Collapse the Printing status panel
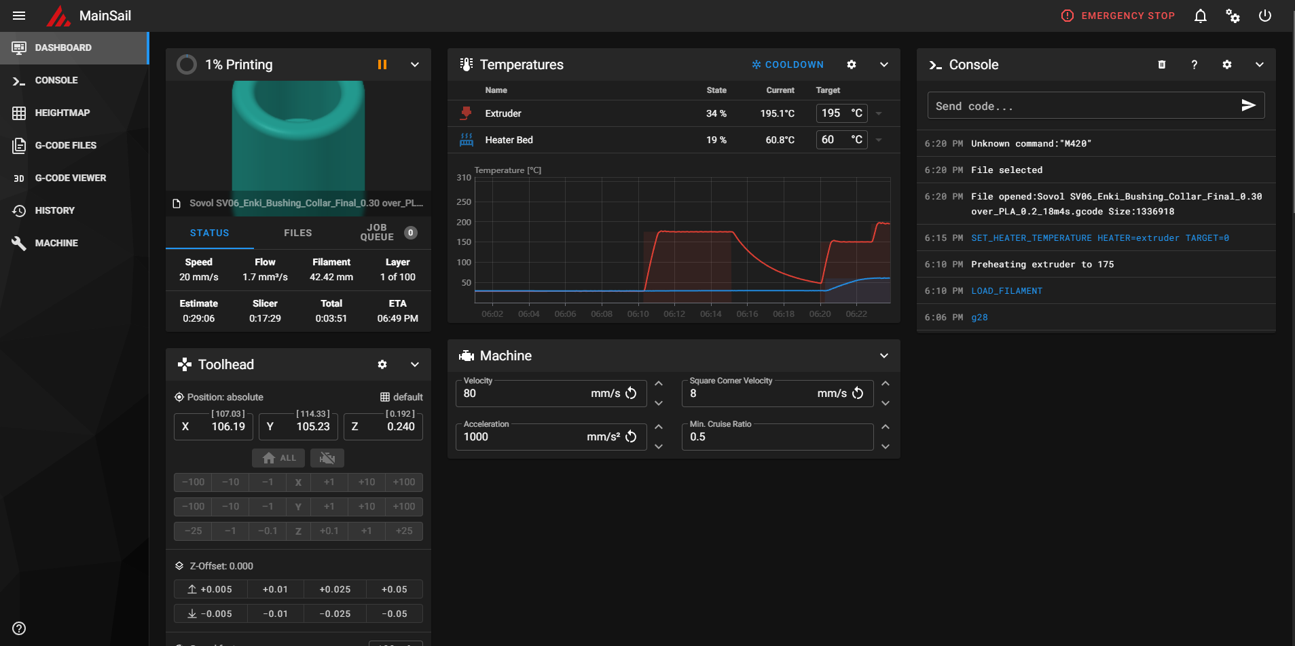The width and height of the screenshot is (1295, 646). tap(415, 64)
